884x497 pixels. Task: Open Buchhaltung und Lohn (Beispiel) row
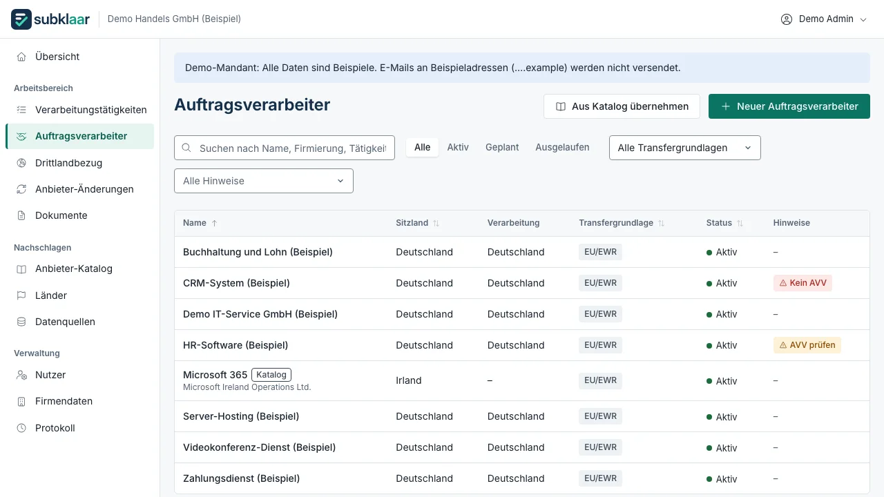[x=521, y=252]
